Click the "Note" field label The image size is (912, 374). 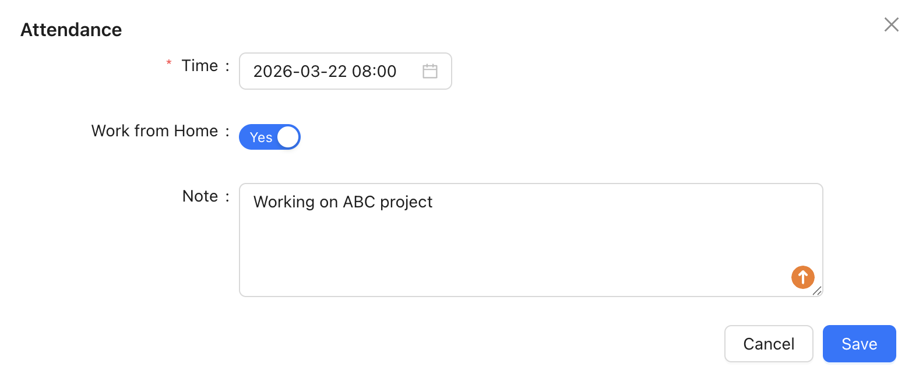(200, 196)
